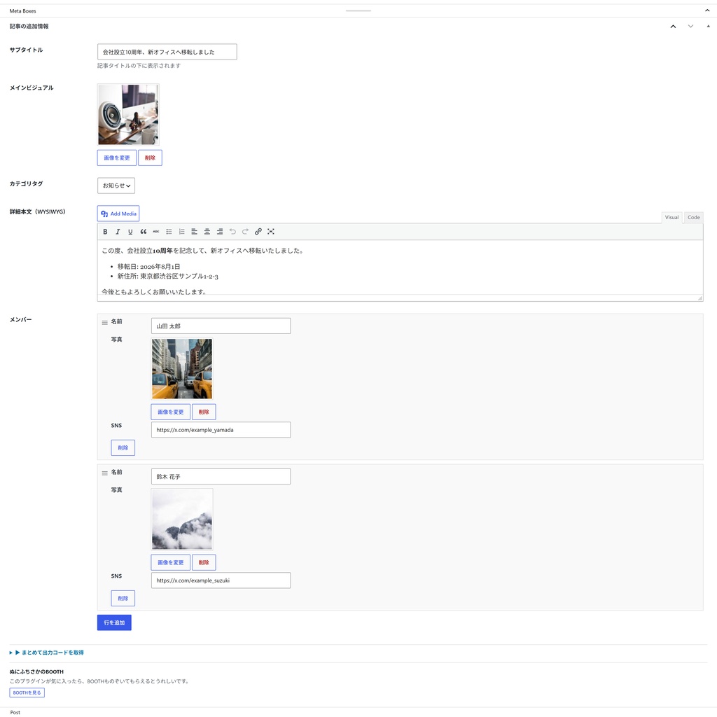This screenshot has width=717, height=717.
Task: Toggle italic formatting in the editor toolbar
Action: pos(118,232)
